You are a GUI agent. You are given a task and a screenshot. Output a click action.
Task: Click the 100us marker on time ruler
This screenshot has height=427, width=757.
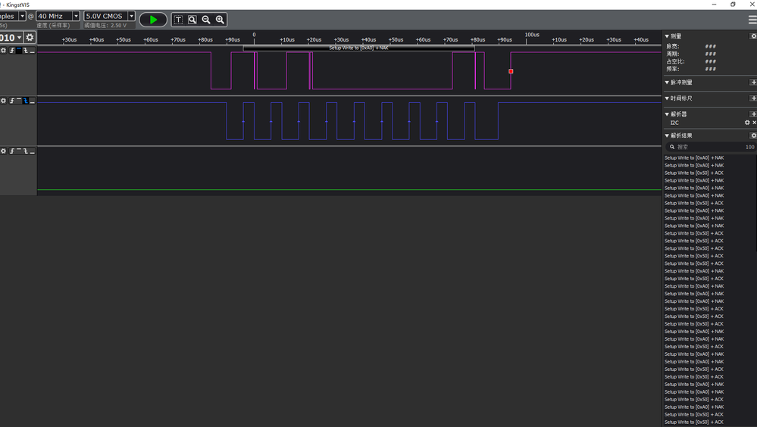(532, 35)
